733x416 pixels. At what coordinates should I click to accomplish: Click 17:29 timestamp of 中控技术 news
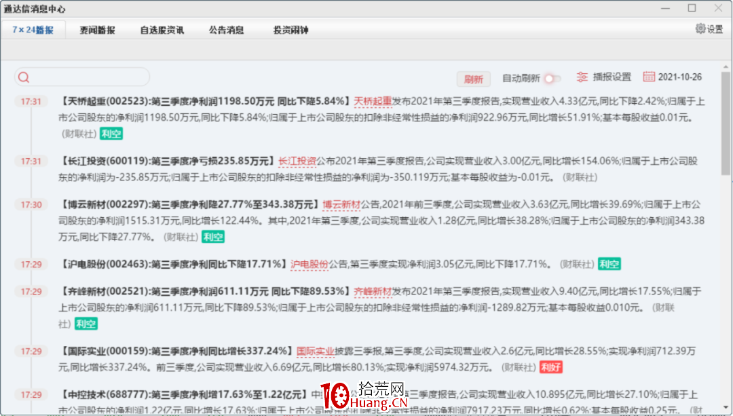tap(31, 395)
